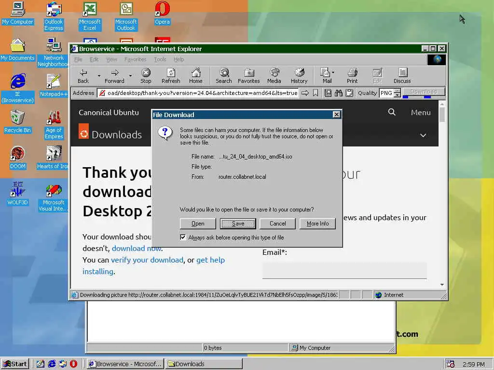This screenshot has width=494, height=370.
Task: Follow the 'get help installing' link
Action: coord(210,260)
